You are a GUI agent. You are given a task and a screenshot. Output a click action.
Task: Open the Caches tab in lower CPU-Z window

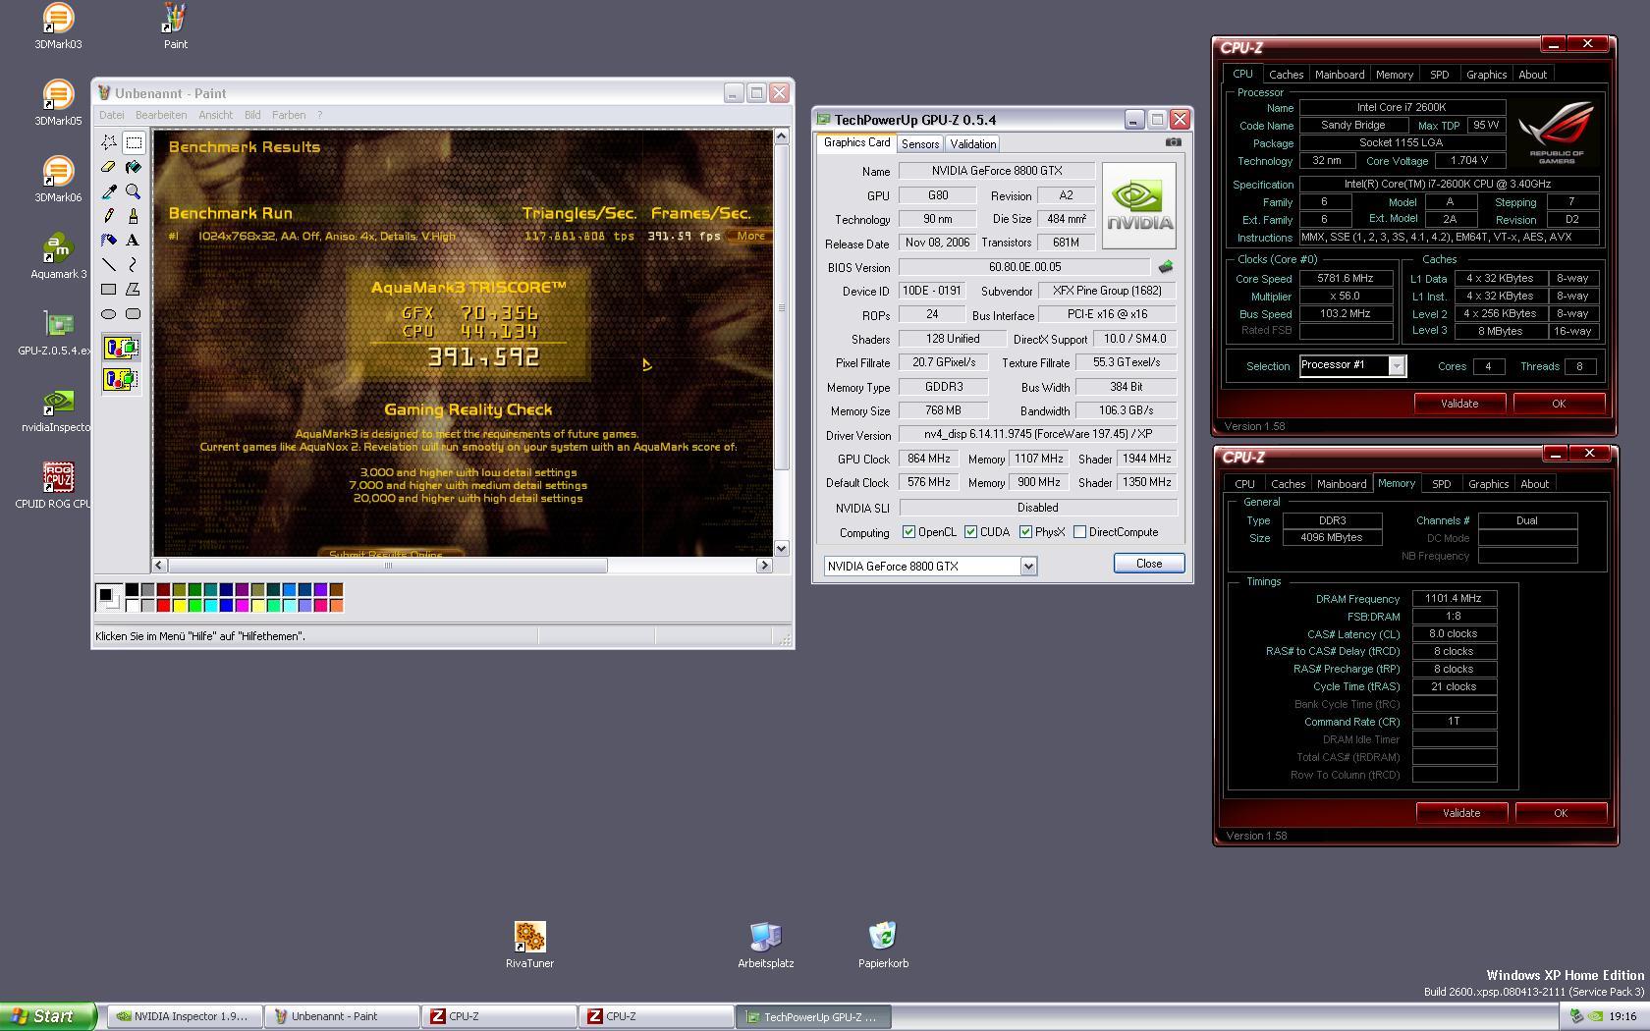1288,484
